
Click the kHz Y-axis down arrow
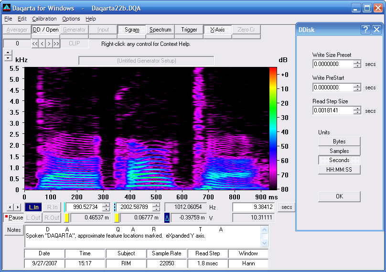(8, 58)
